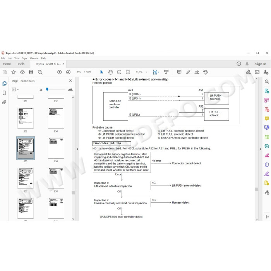Send the file by email
Viewport: 271px width, 271px height.
point(257,72)
